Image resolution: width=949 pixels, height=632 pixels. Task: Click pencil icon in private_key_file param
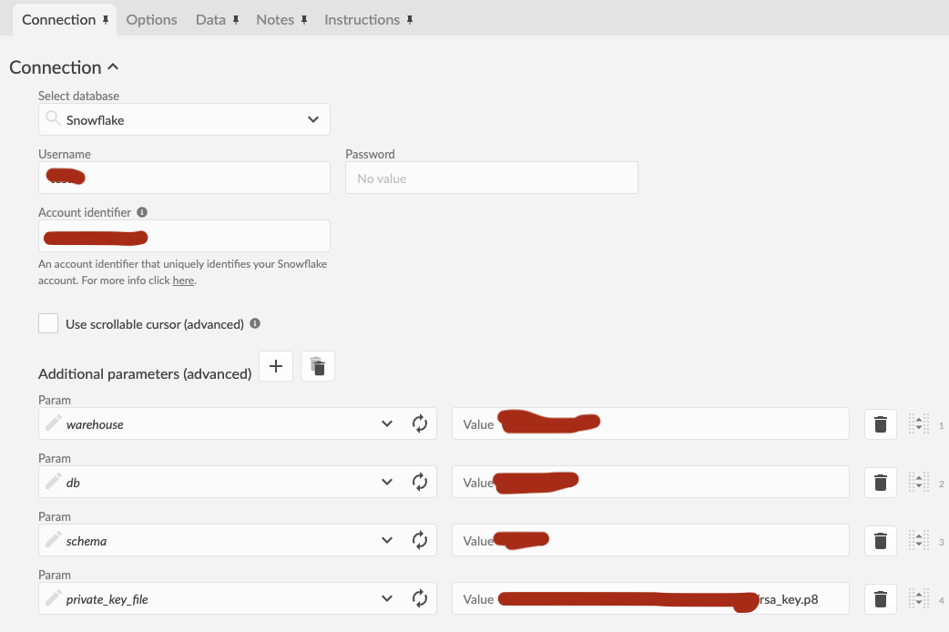click(x=53, y=596)
